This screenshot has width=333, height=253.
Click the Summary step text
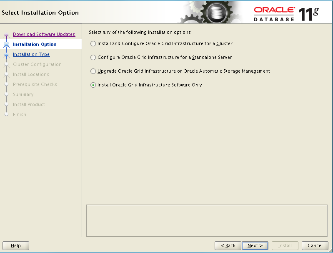(x=23, y=94)
